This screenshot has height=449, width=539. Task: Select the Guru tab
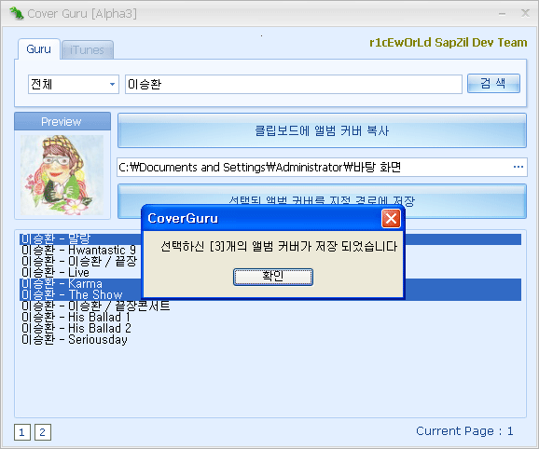pyautogui.click(x=39, y=49)
